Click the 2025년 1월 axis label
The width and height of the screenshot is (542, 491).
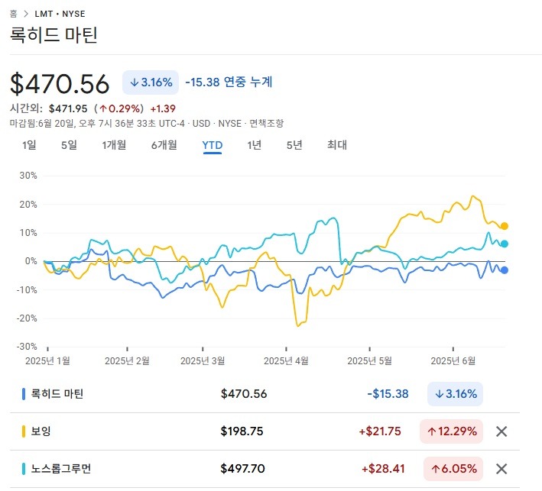click(47, 361)
